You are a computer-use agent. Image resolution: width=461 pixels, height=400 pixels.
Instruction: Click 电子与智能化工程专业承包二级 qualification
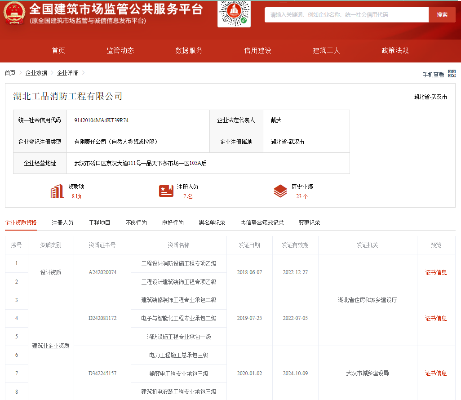179,318
